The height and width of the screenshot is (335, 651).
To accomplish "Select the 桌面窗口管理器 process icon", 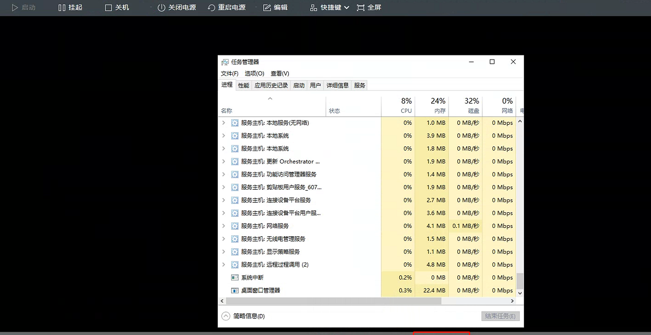I will [235, 291].
